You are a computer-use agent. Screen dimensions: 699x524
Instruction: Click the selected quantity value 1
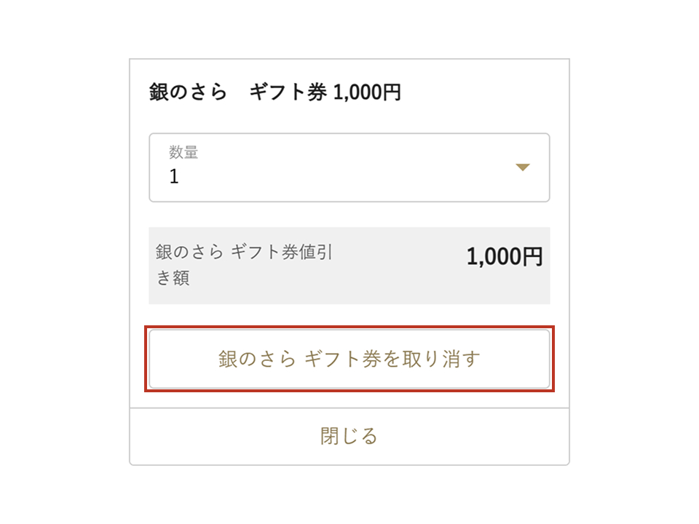174,177
